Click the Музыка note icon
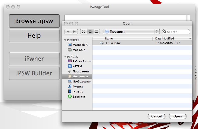The height and width of the screenshot is (129, 198). (70, 86)
